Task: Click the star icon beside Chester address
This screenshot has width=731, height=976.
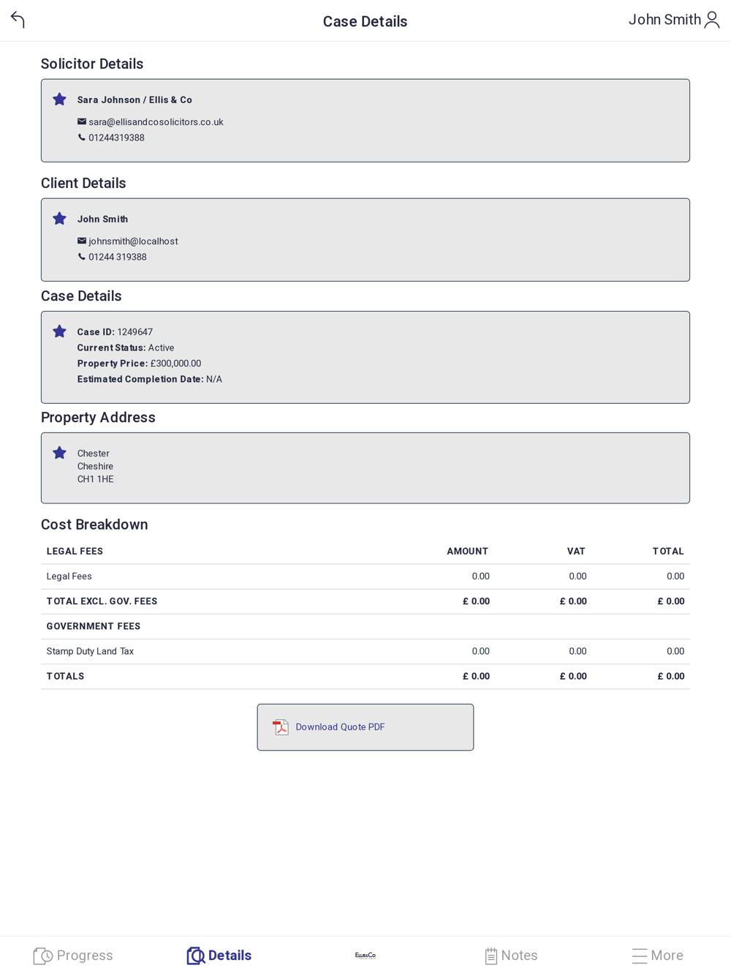Action: tap(60, 453)
